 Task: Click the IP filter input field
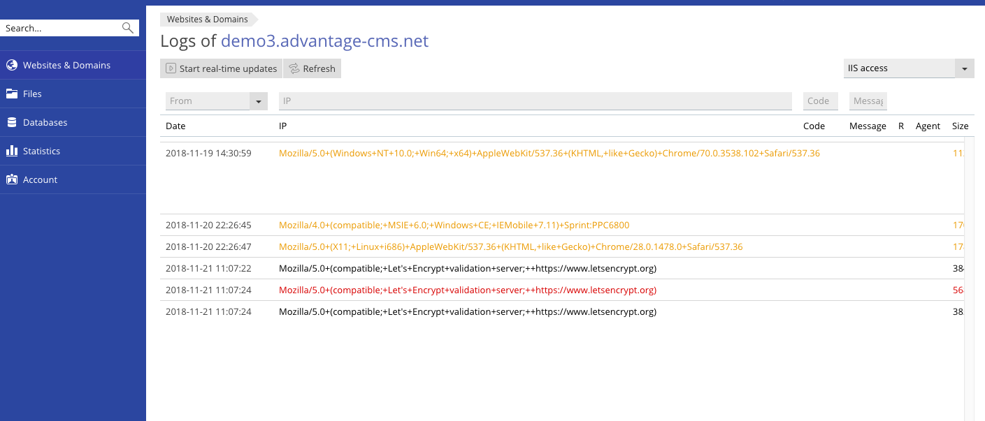click(x=535, y=101)
